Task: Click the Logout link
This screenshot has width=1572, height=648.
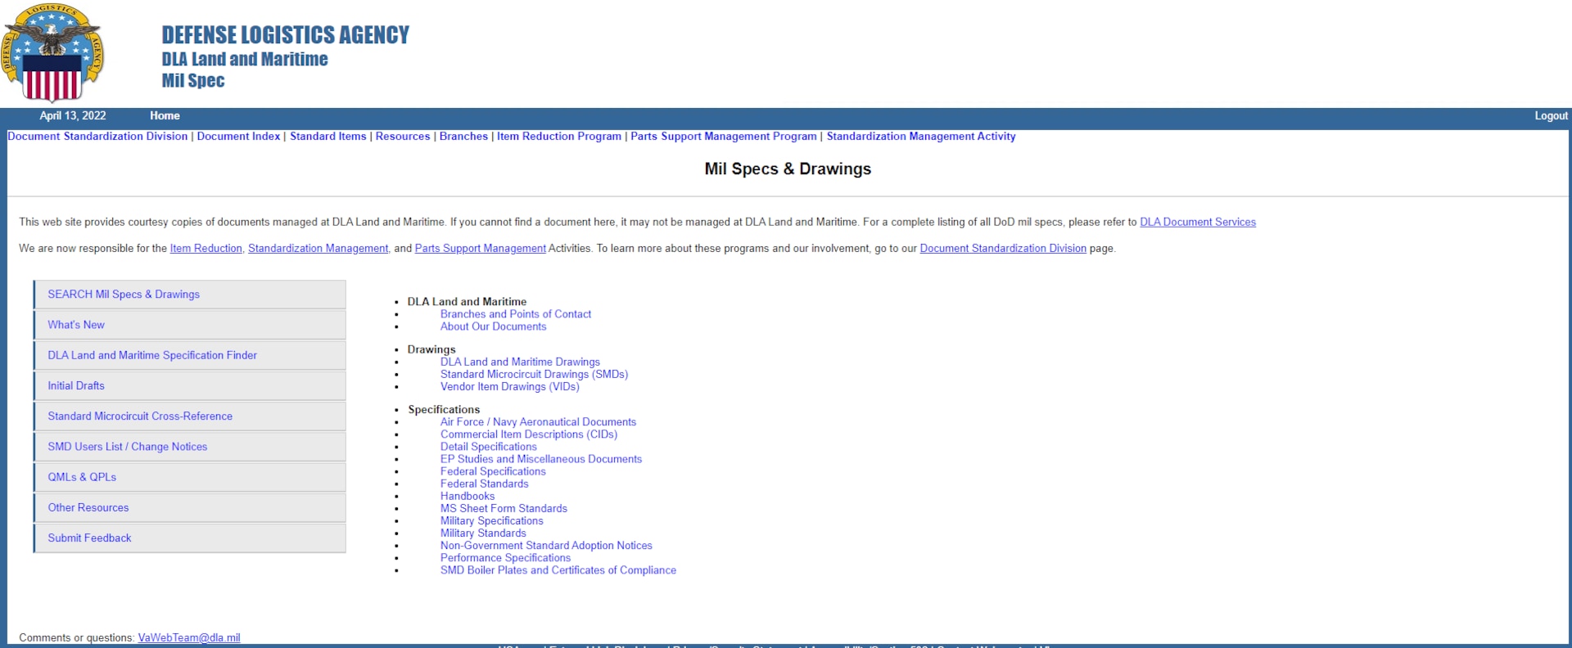Action: pos(1551,116)
